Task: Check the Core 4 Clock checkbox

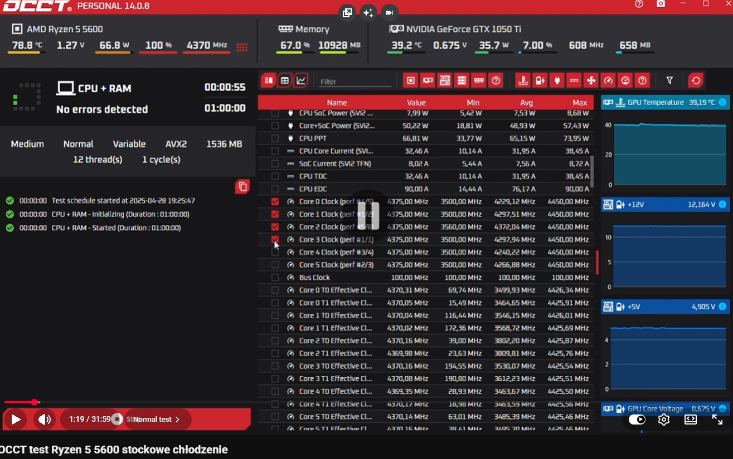Action: [275, 252]
